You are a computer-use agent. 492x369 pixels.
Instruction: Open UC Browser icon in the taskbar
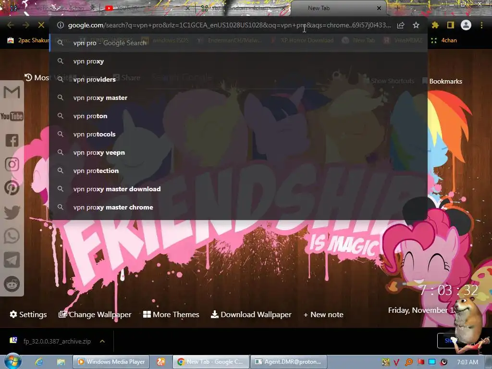point(161,362)
